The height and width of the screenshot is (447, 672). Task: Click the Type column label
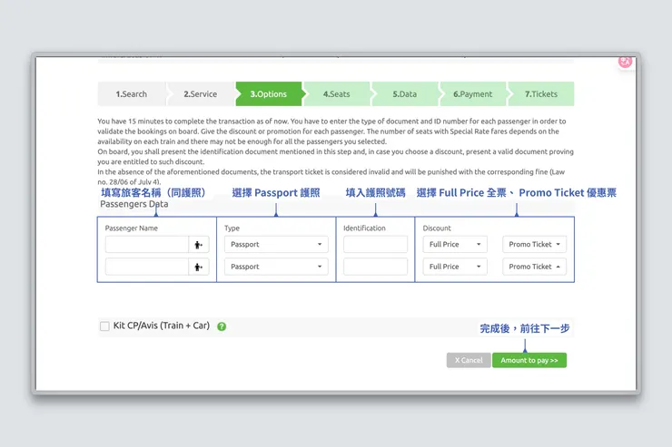pyautogui.click(x=232, y=228)
